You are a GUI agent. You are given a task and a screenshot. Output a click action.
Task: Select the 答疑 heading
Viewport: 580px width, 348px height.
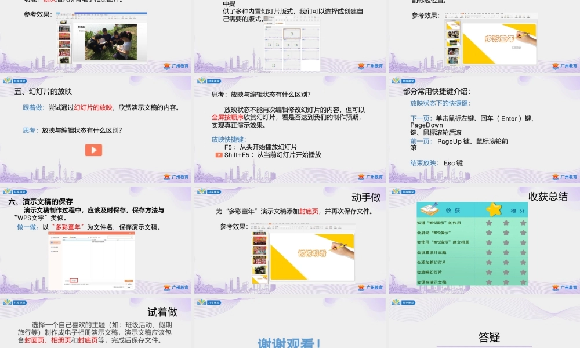tap(488, 337)
